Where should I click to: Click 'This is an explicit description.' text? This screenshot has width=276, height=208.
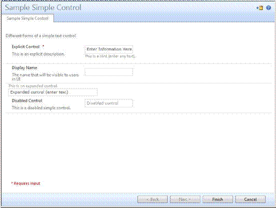[x=38, y=54]
